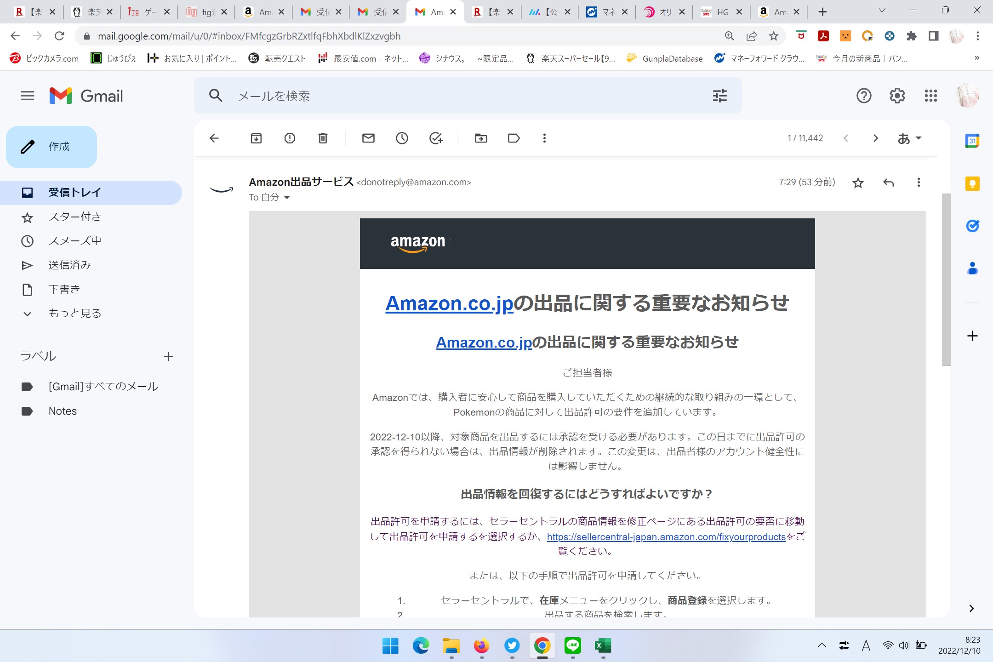
Task: Show search options filter icon
Action: [720, 96]
